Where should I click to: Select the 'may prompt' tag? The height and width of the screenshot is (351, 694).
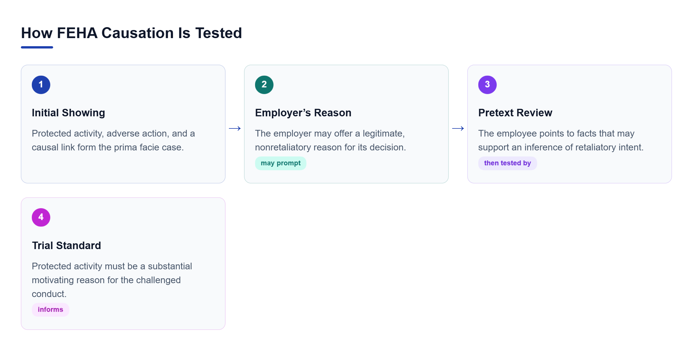(x=280, y=163)
